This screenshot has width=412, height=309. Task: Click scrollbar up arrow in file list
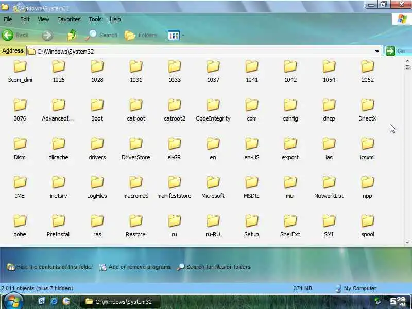pos(407,61)
